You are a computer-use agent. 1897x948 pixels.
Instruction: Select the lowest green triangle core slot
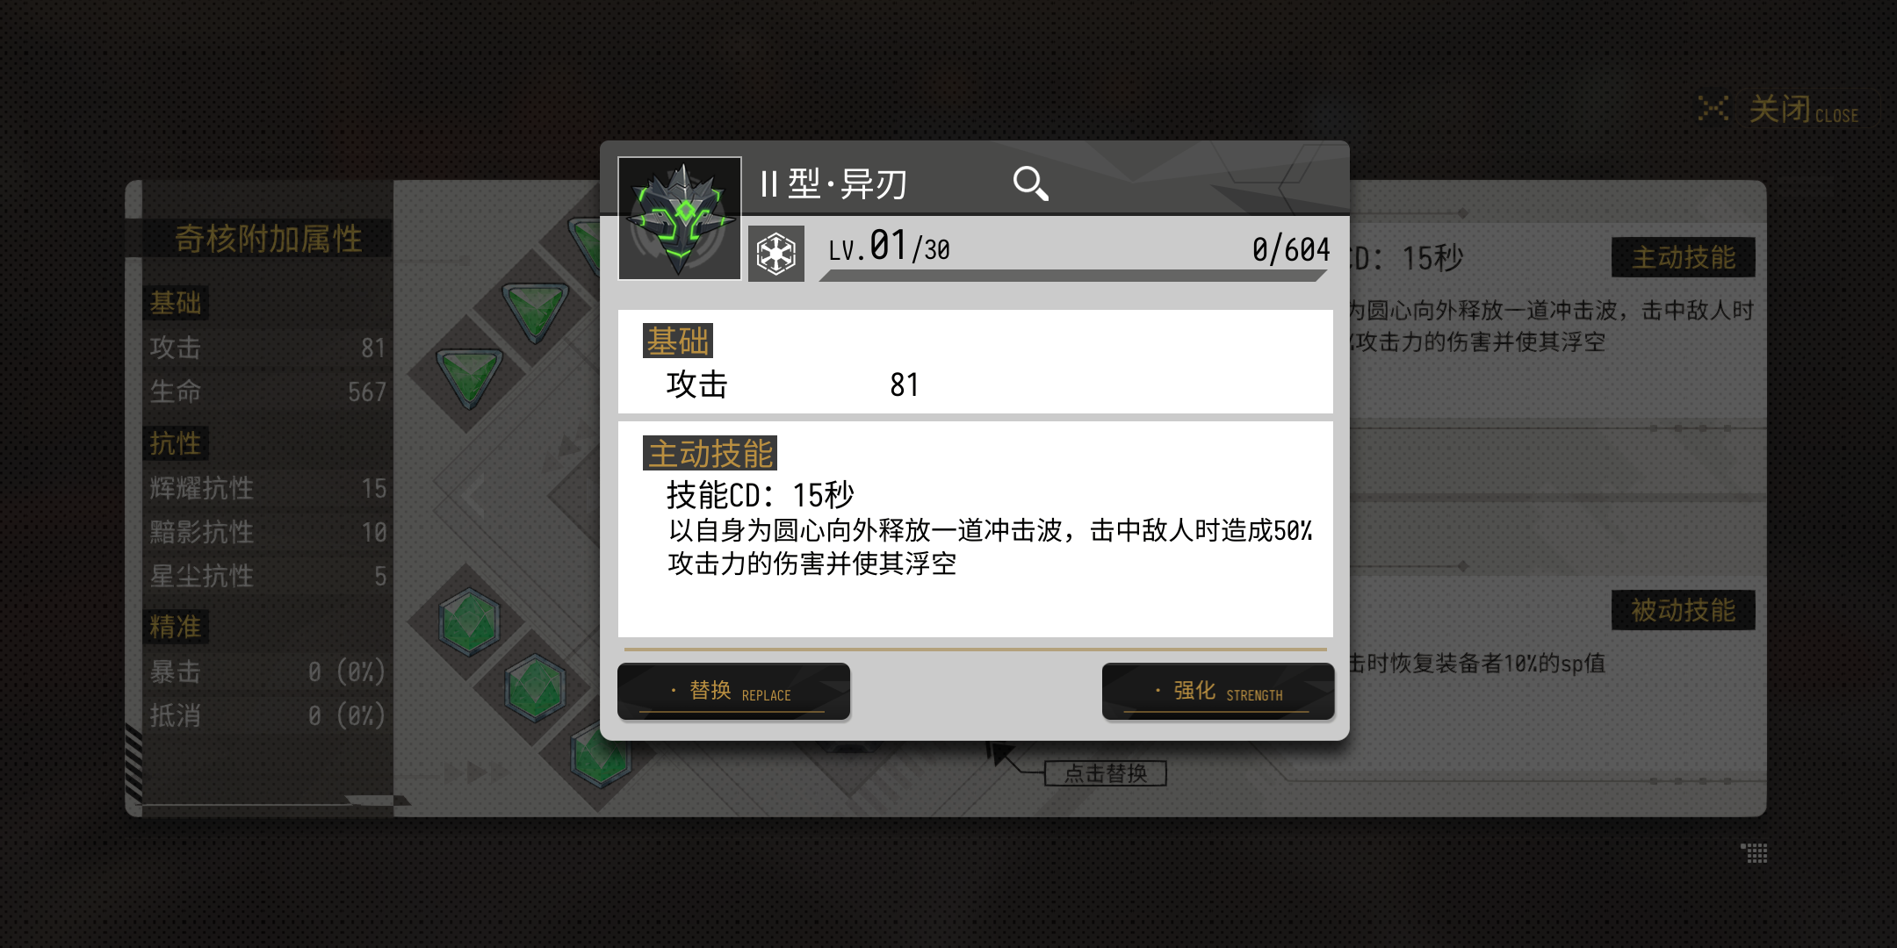coord(469,377)
